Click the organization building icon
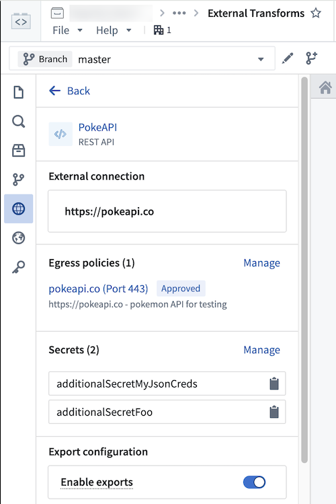This screenshot has height=504, width=336. coord(159,30)
